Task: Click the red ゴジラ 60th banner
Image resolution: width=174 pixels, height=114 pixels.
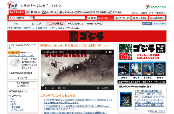Action: [x=87, y=36]
